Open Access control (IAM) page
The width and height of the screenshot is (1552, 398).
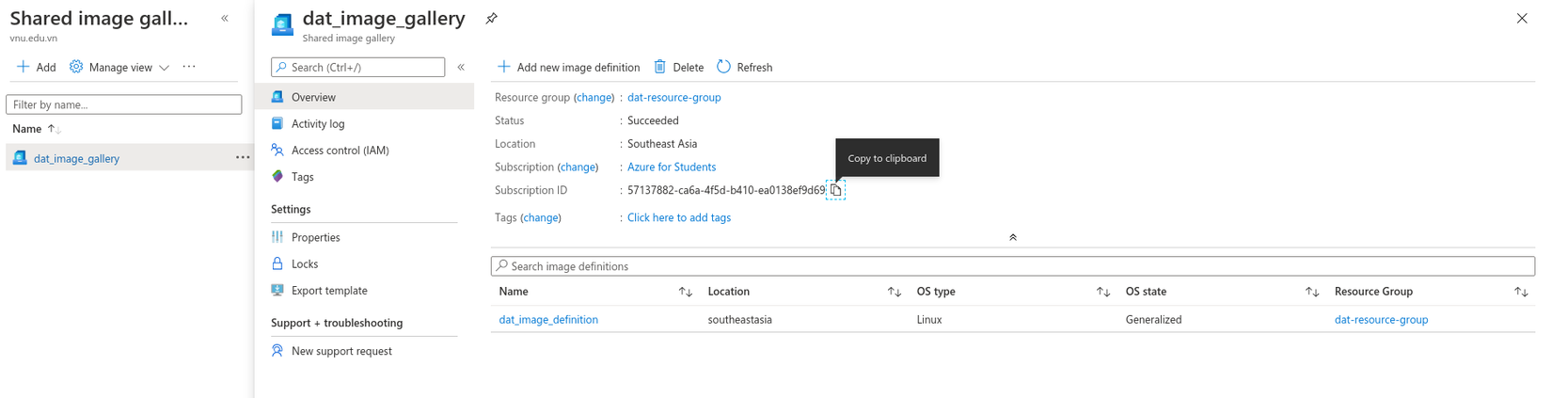point(340,150)
